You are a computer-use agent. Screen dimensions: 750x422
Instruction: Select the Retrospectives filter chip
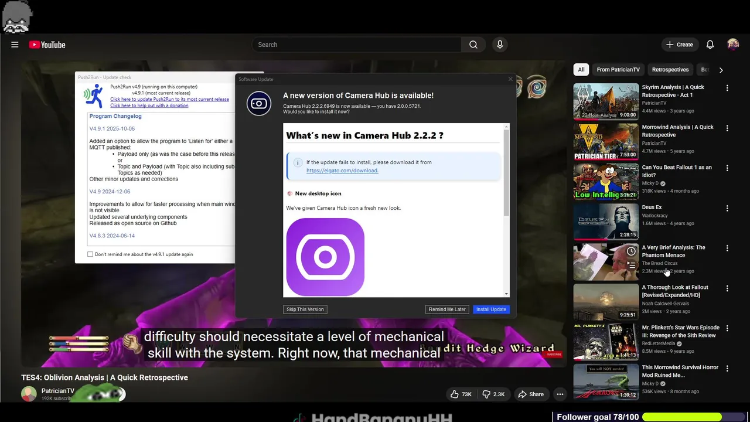(x=670, y=70)
